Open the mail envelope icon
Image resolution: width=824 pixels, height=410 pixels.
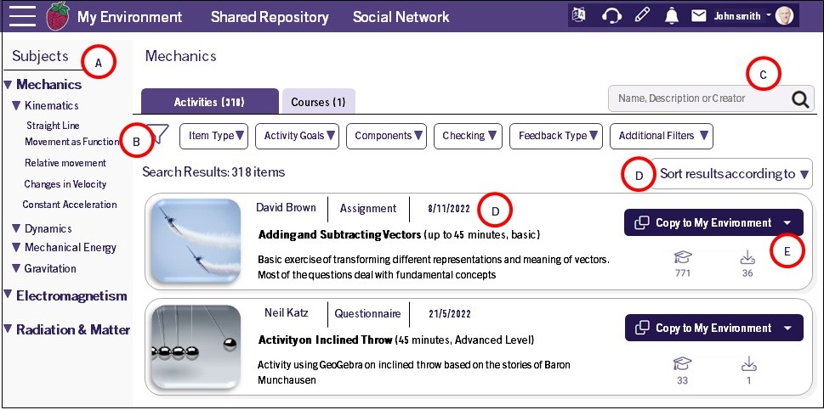[x=699, y=16]
